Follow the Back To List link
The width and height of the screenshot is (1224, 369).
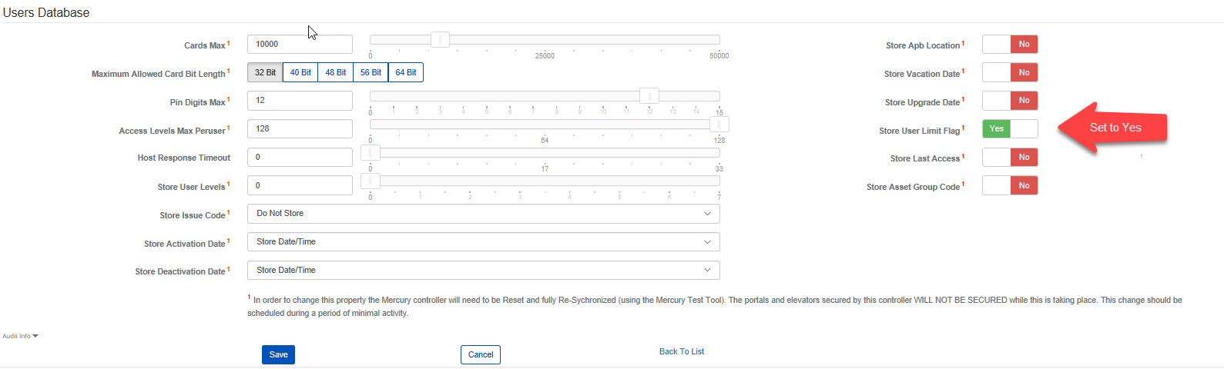[x=682, y=351]
